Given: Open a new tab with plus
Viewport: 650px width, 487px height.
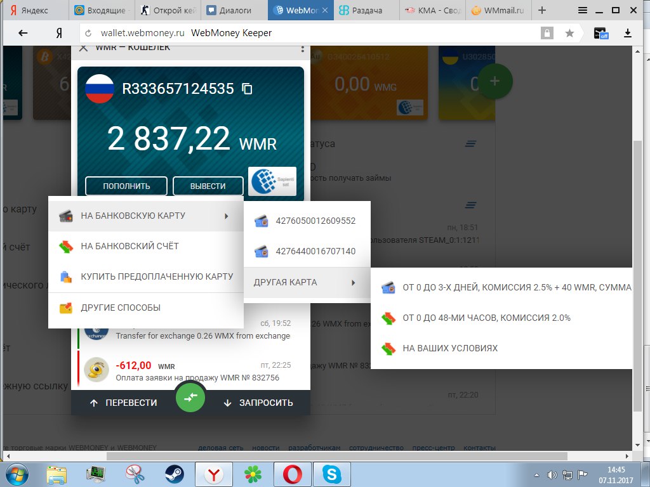Looking at the screenshot, I should pyautogui.click(x=542, y=10).
